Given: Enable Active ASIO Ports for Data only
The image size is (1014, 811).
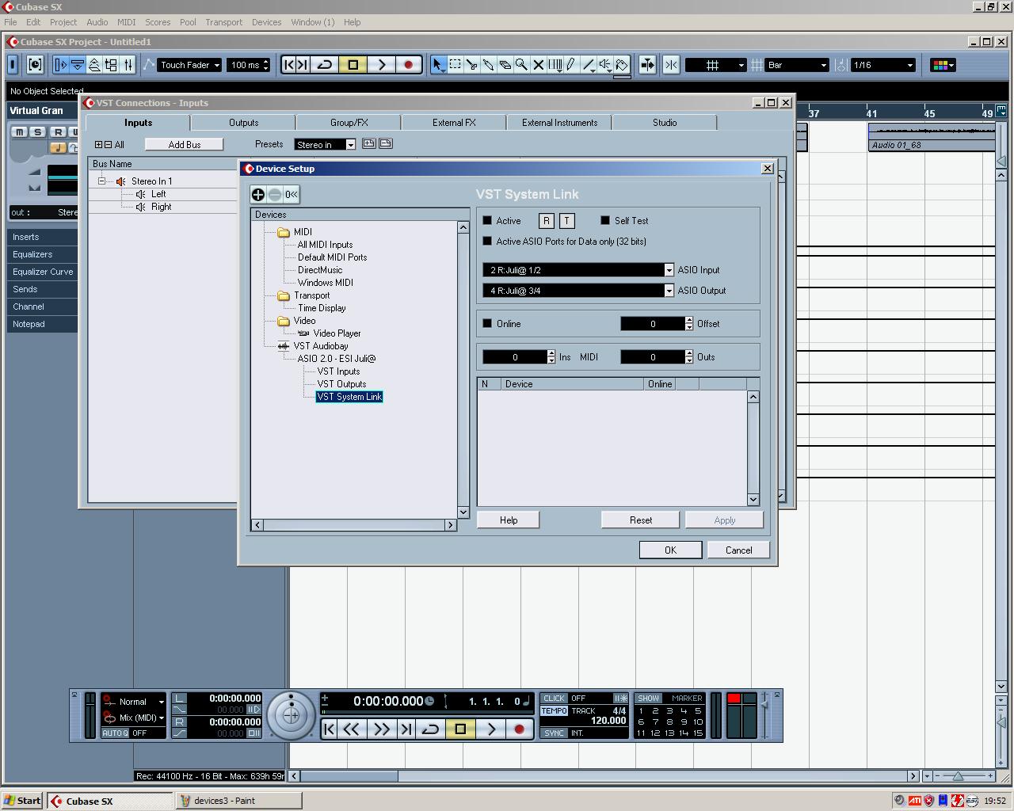Looking at the screenshot, I should point(487,242).
